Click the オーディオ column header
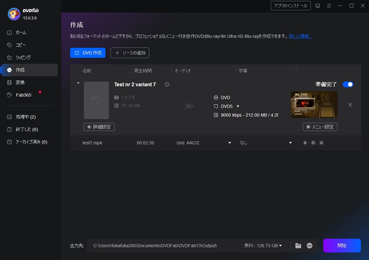Screen dimensions: 369x260 [182, 71]
